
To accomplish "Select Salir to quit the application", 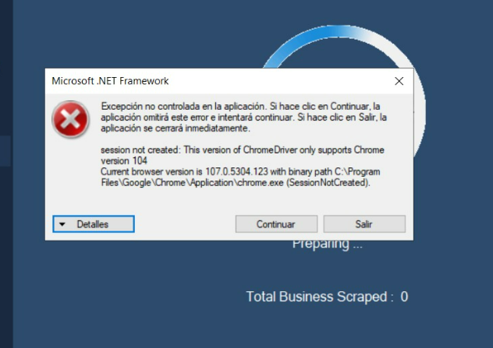I will coord(364,224).
